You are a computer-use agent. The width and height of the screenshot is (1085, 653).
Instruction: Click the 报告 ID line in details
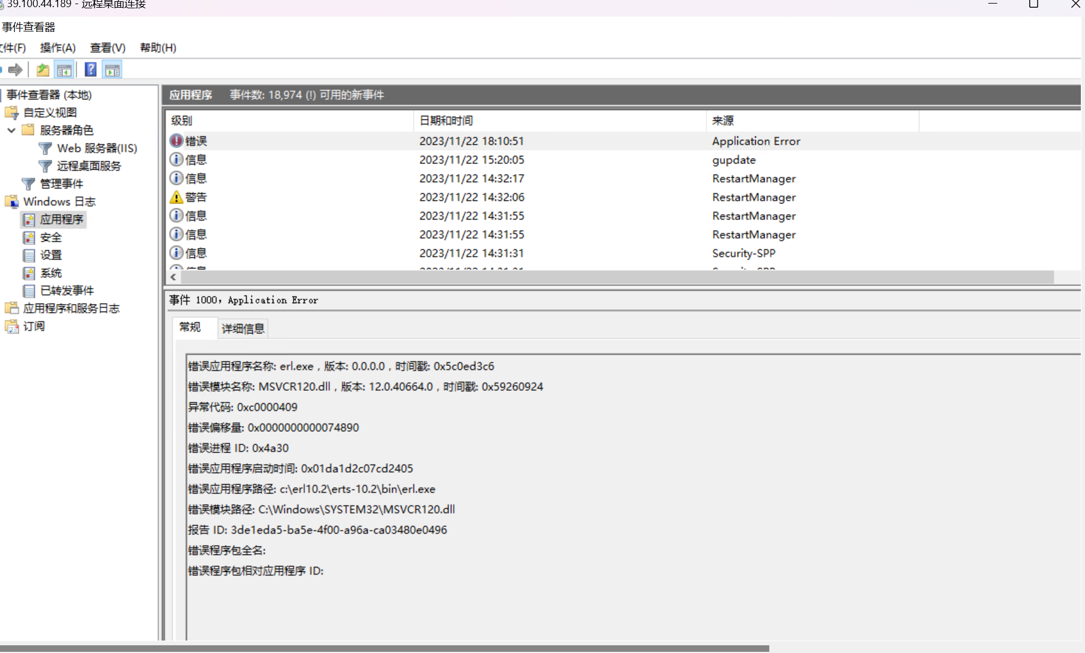point(317,530)
